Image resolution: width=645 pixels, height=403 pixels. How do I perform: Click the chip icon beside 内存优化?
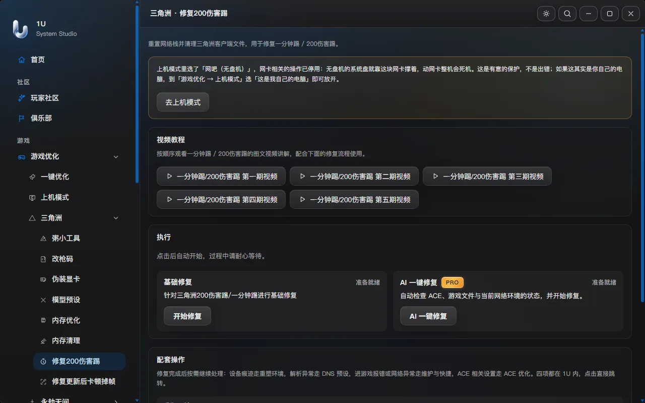pos(43,320)
